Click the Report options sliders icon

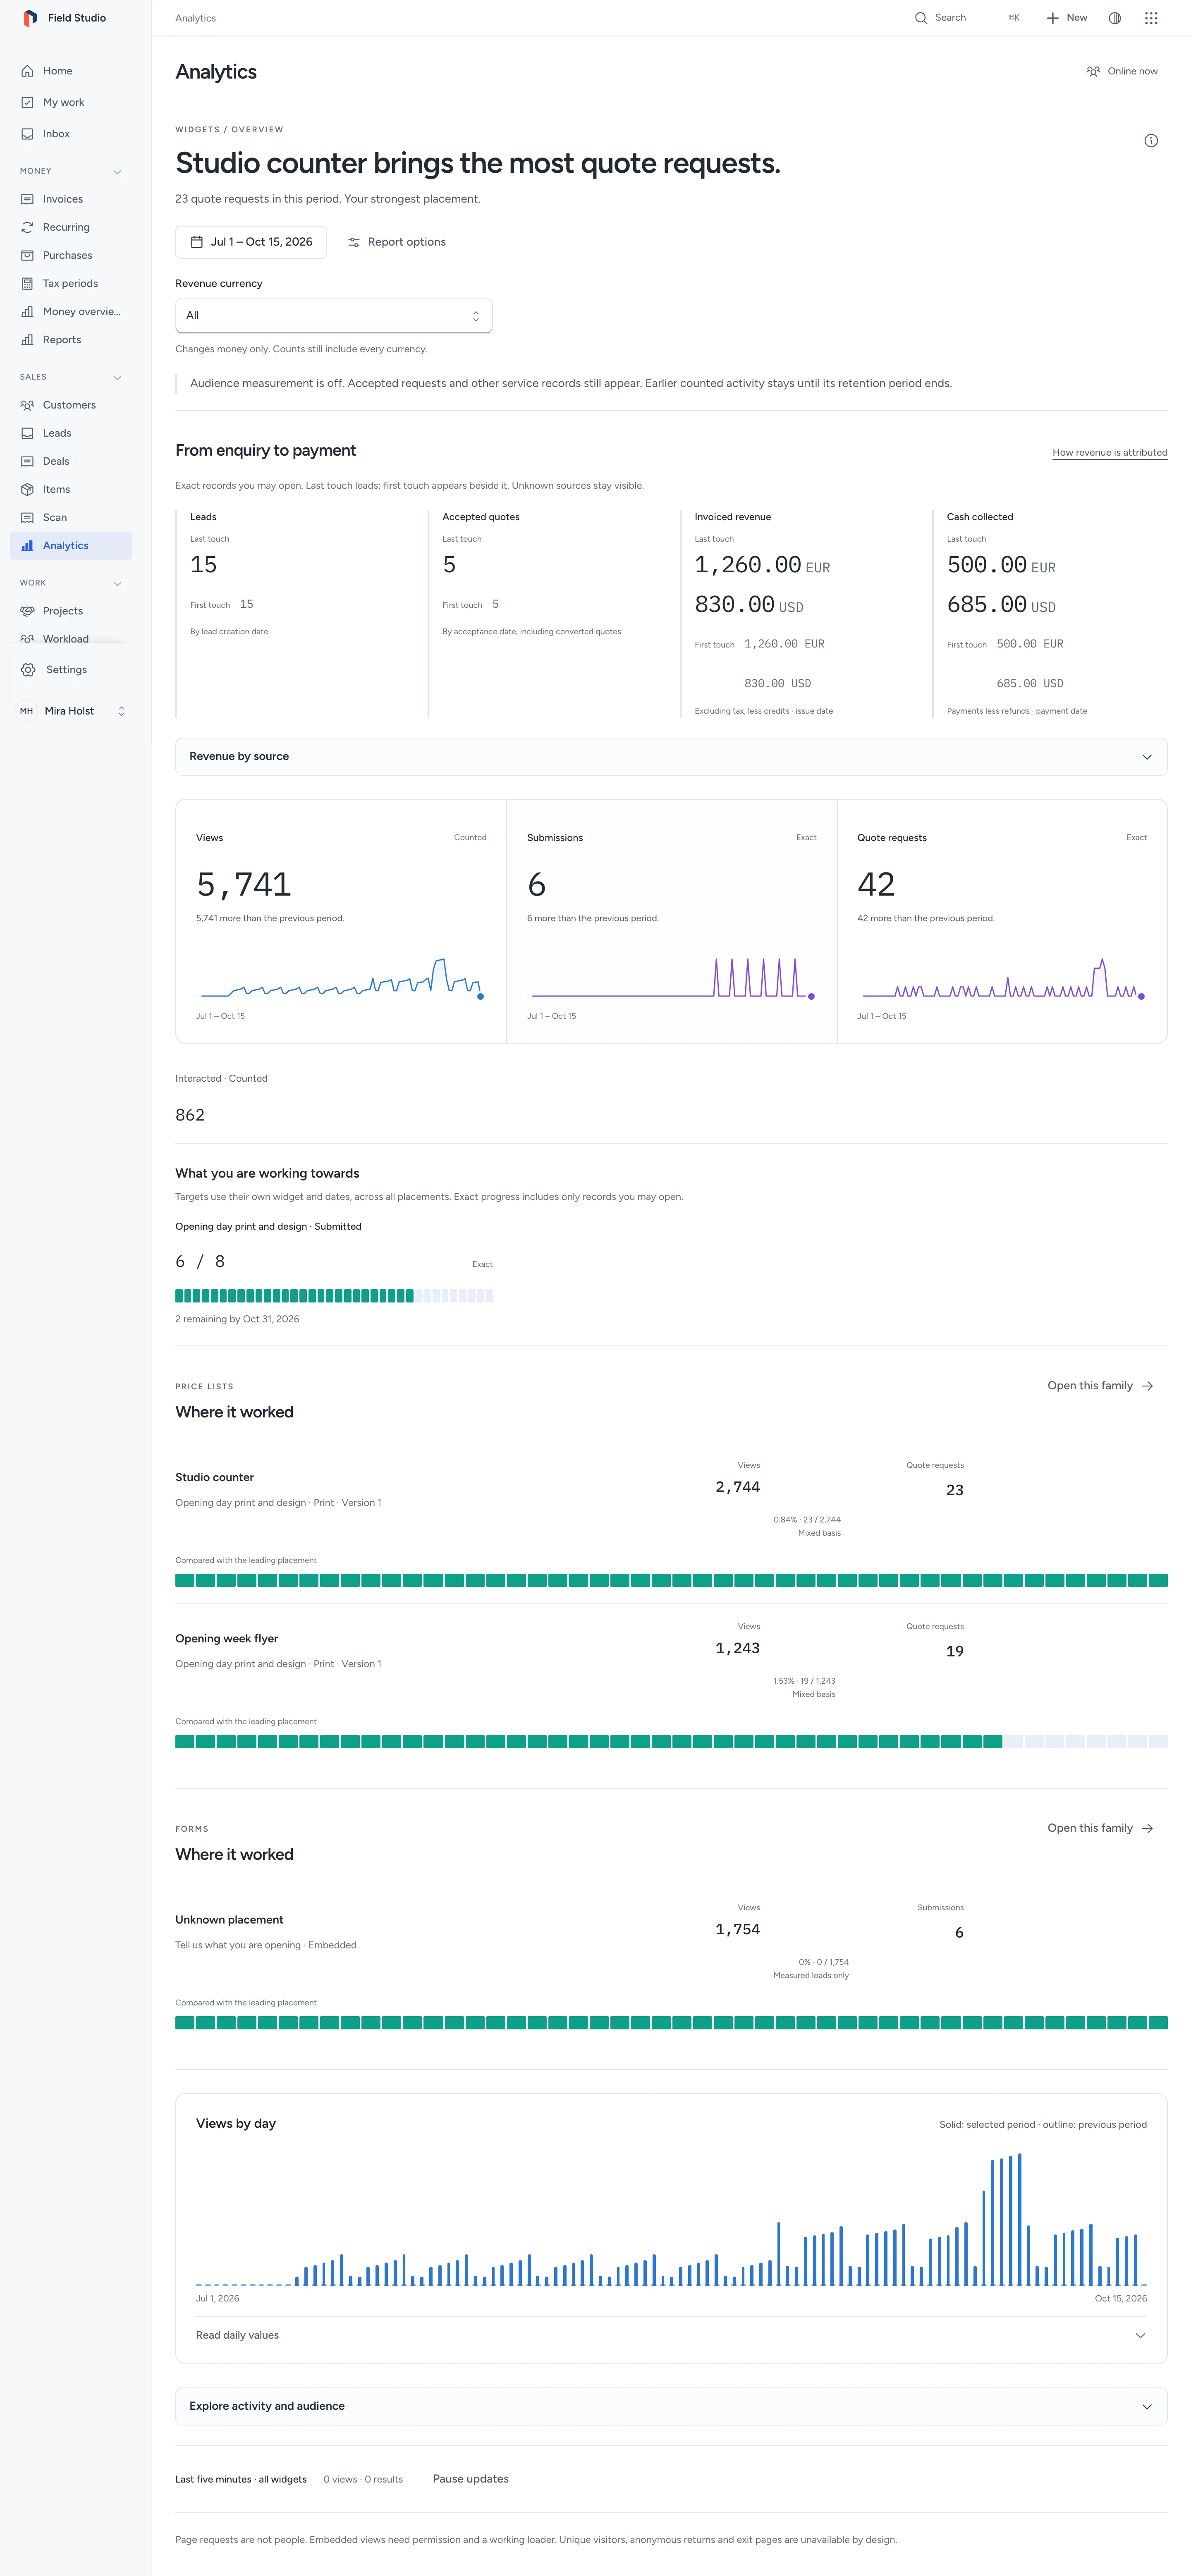click(x=354, y=242)
